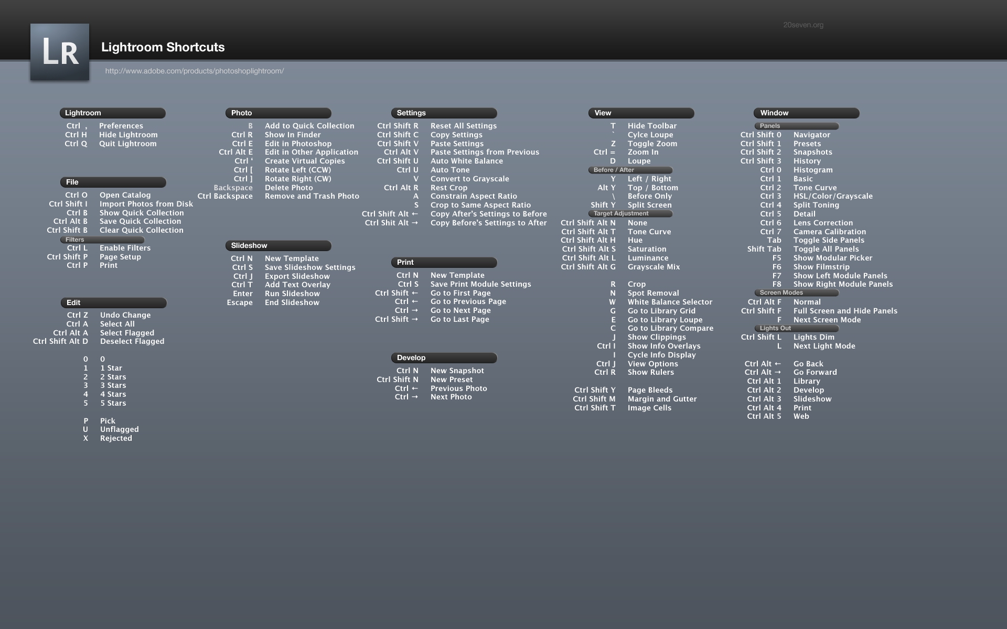Image resolution: width=1007 pixels, height=629 pixels.
Task: Click the Photo section header
Action: [x=278, y=113]
